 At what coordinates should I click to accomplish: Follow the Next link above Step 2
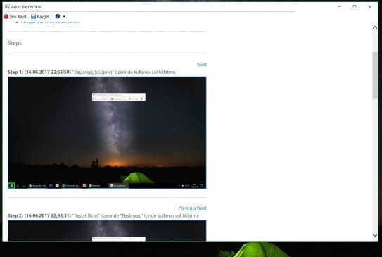201,208
